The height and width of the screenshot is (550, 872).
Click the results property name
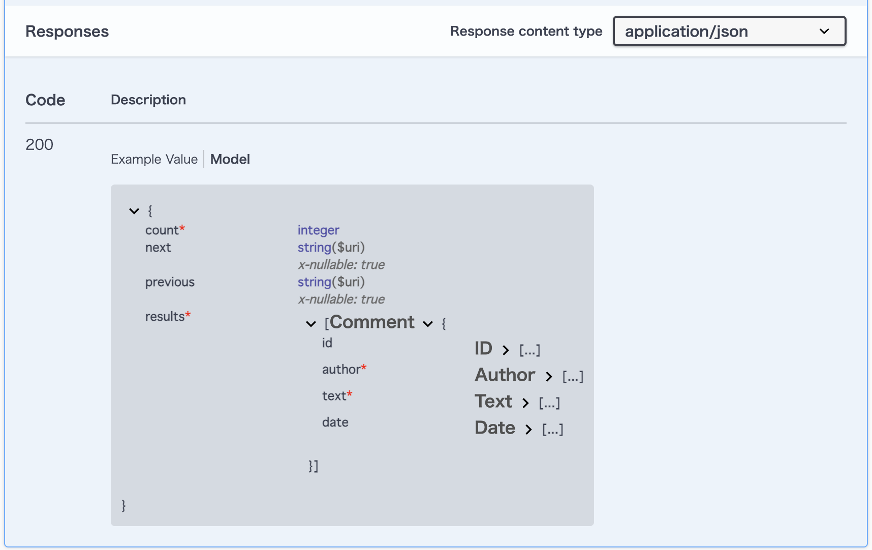165,317
